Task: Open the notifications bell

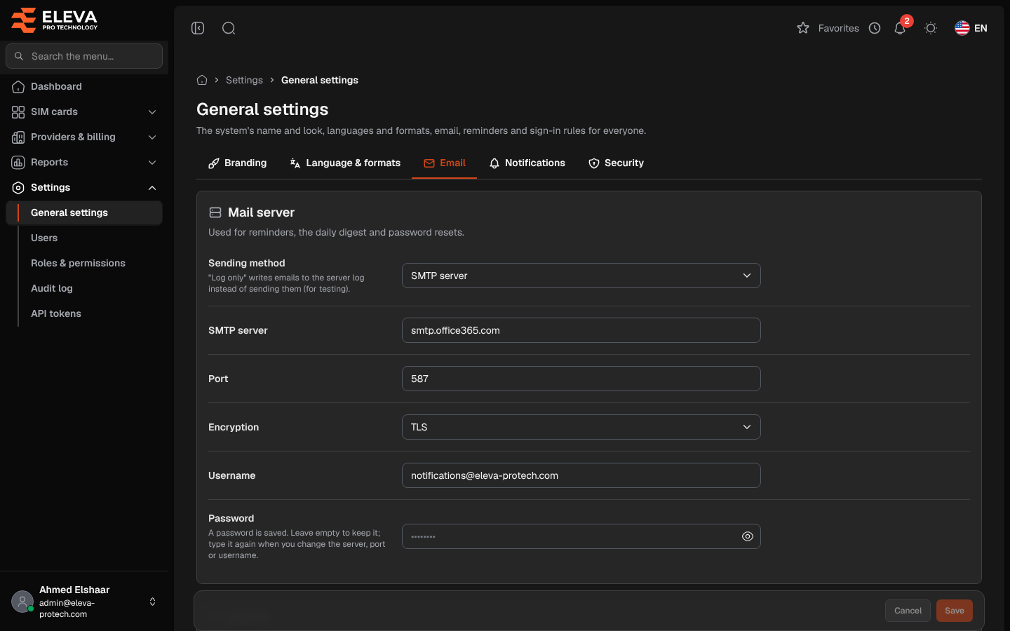Action: click(x=900, y=28)
